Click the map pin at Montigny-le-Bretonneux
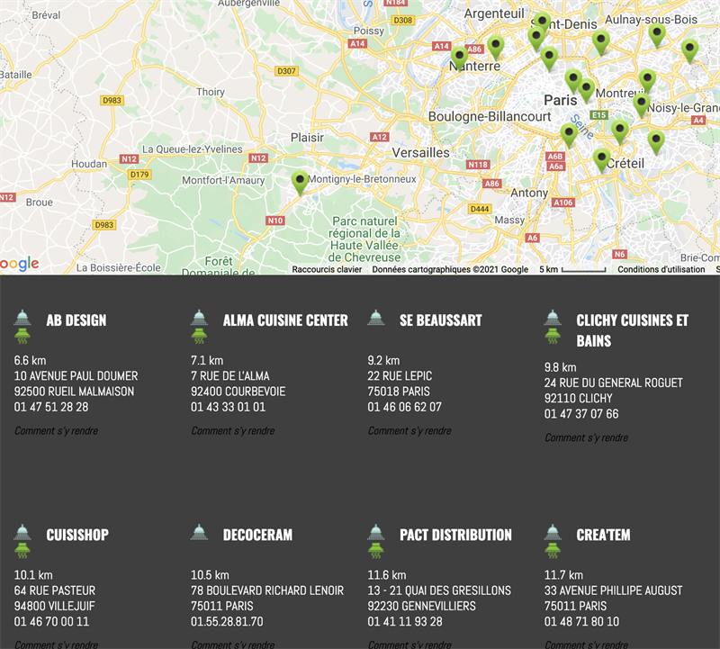 pyautogui.click(x=300, y=184)
